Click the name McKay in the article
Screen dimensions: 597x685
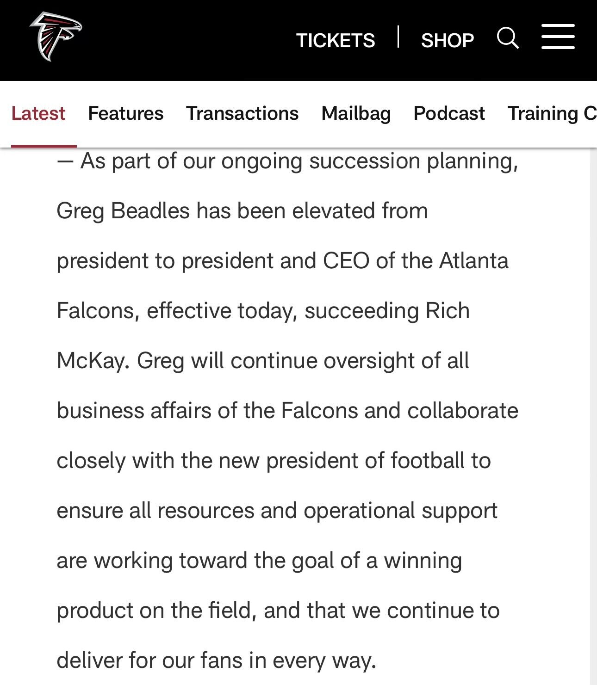point(92,361)
